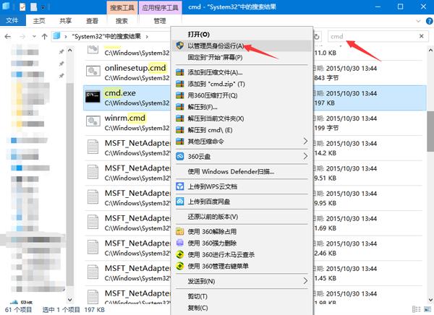The image size is (434, 315).
Task: Click the cmd.exe console icon
Action: click(x=93, y=97)
